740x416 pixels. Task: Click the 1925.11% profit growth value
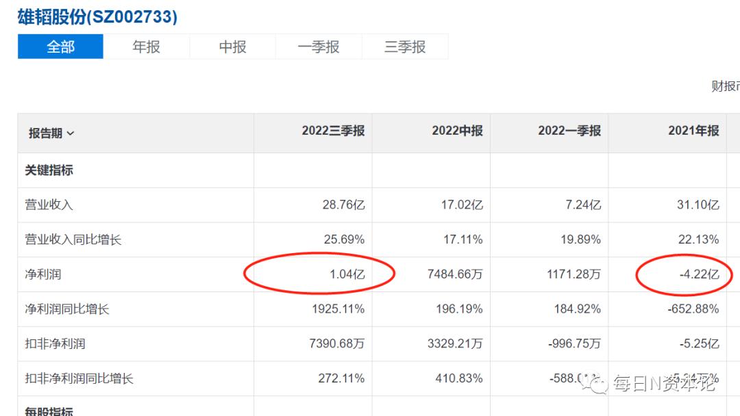pos(338,309)
